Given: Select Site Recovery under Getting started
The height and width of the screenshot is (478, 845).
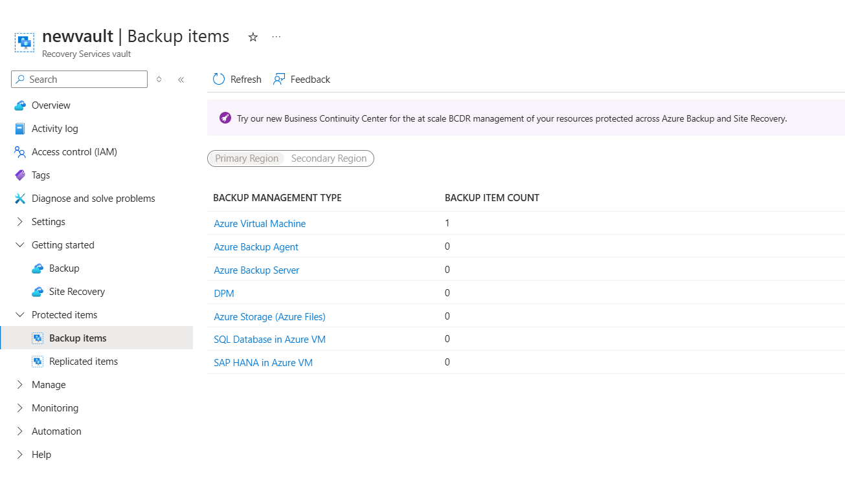Looking at the screenshot, I should pyautogui.click(x=77, y=292).
